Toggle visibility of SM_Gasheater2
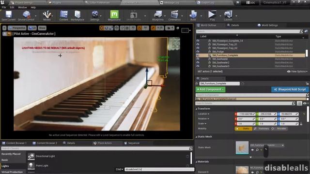310x174 pixels. coord(198,62)
